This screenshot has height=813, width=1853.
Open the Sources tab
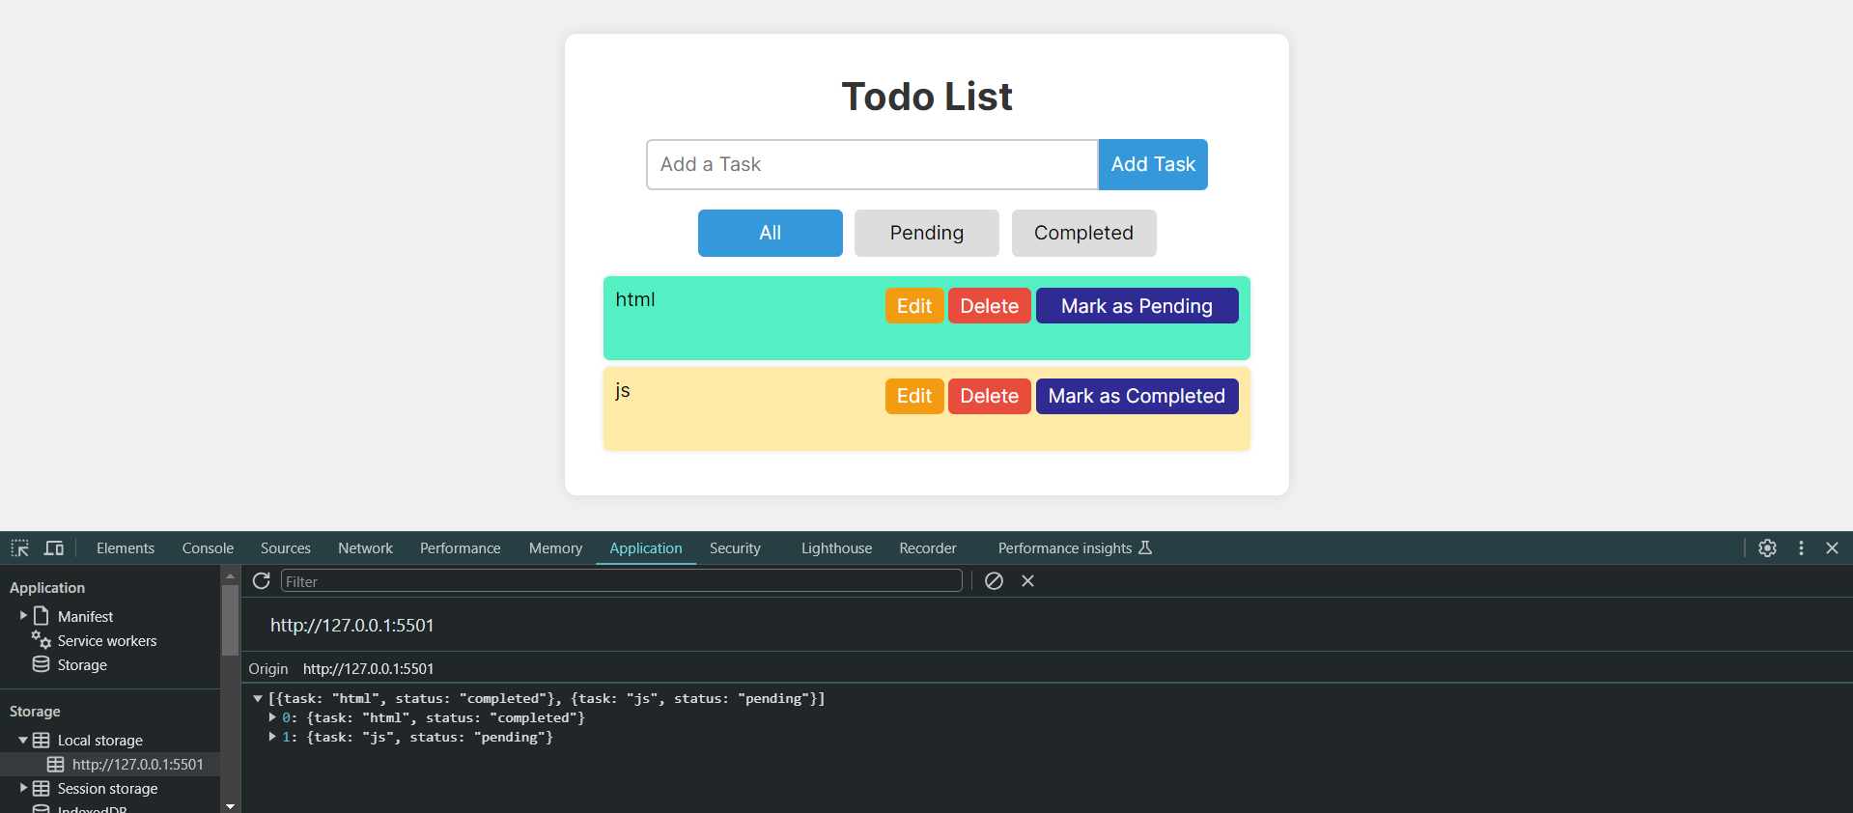tap(286, 548)
